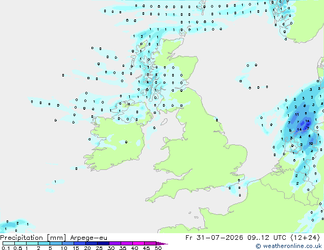Click the 45–50 mm legend color swatch

coord(150,243)
